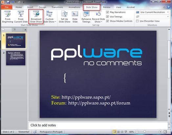Toggle Play Narrations checkbox
The width and height of the screenshot is (172, 135).
coord(107,12)
